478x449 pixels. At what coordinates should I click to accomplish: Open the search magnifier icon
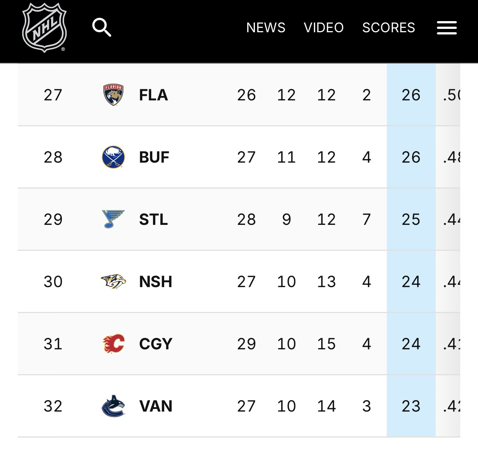102,27
